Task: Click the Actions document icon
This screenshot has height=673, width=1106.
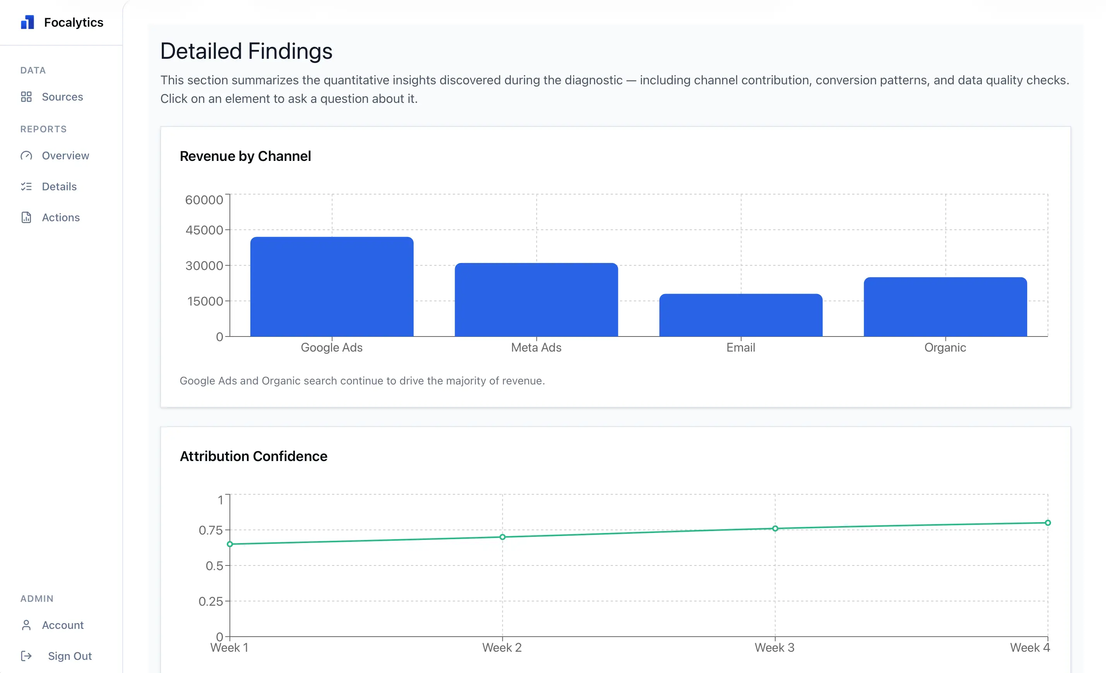Action: click(x=26, y=217)
